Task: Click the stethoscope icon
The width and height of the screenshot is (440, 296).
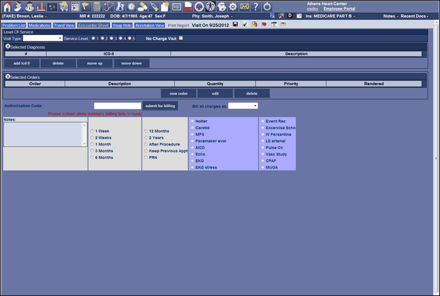Action: click(107, 6)
